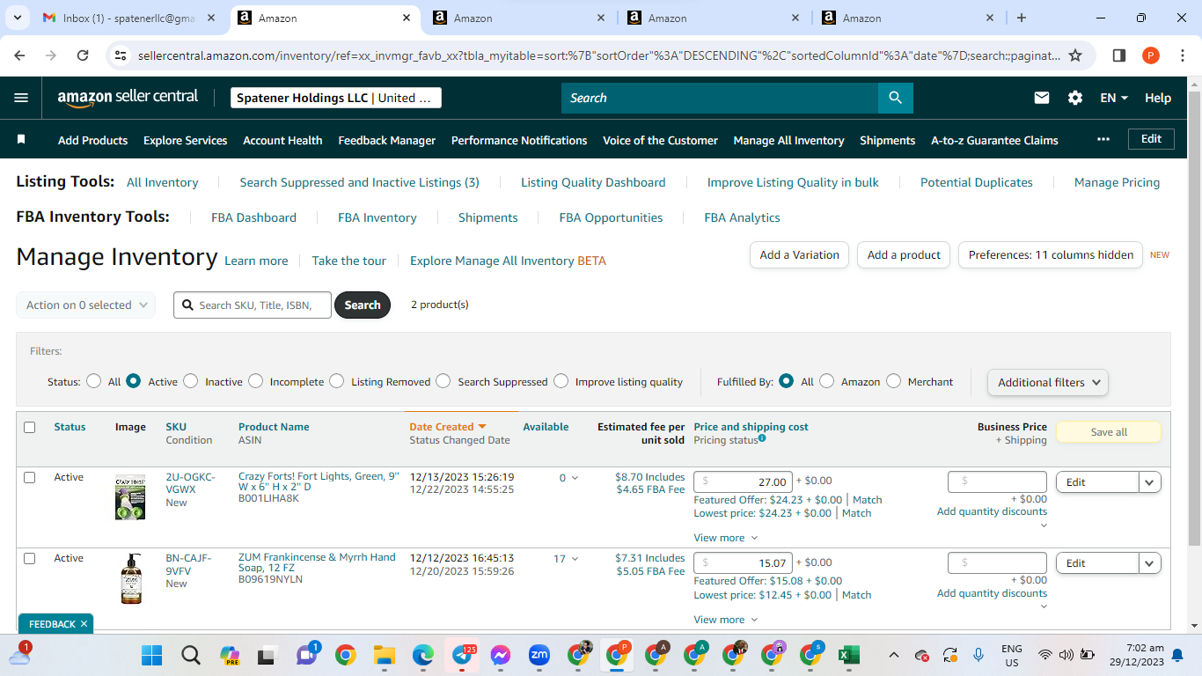Check the ZUM Hand Soap row checkbox

point(30,558)
